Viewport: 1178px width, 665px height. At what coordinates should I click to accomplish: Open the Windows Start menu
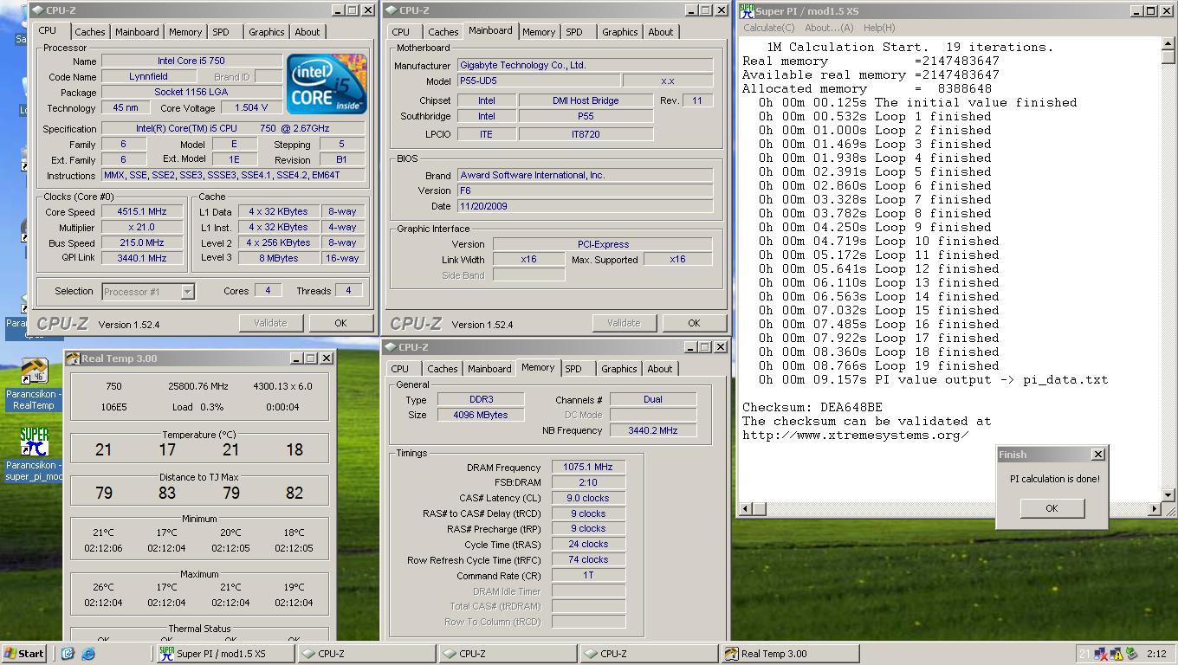click(24, 654)
